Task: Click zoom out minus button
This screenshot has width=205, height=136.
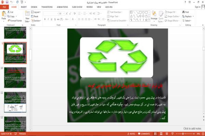Action: tap(177, 134)
